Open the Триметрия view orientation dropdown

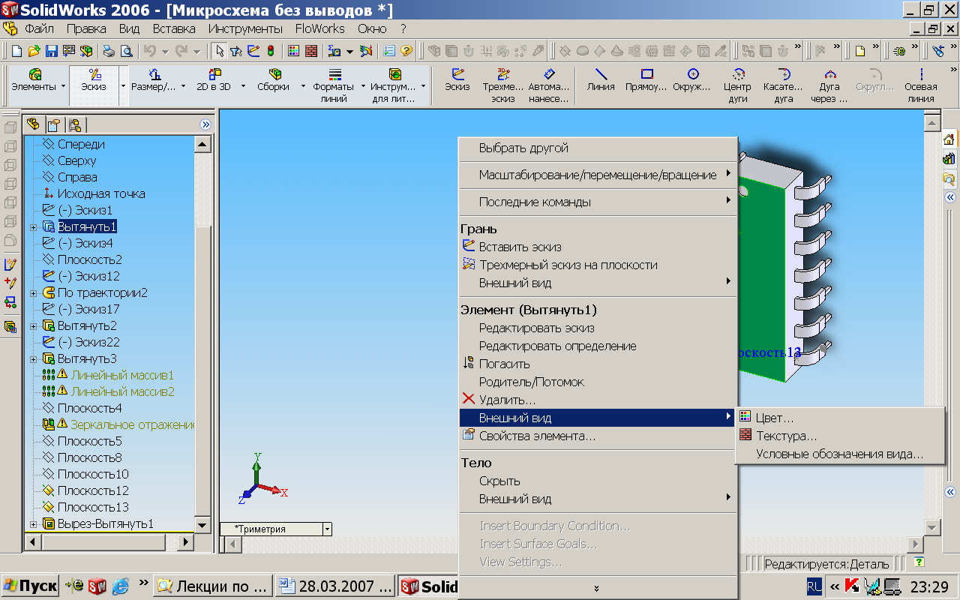(327, 529)
